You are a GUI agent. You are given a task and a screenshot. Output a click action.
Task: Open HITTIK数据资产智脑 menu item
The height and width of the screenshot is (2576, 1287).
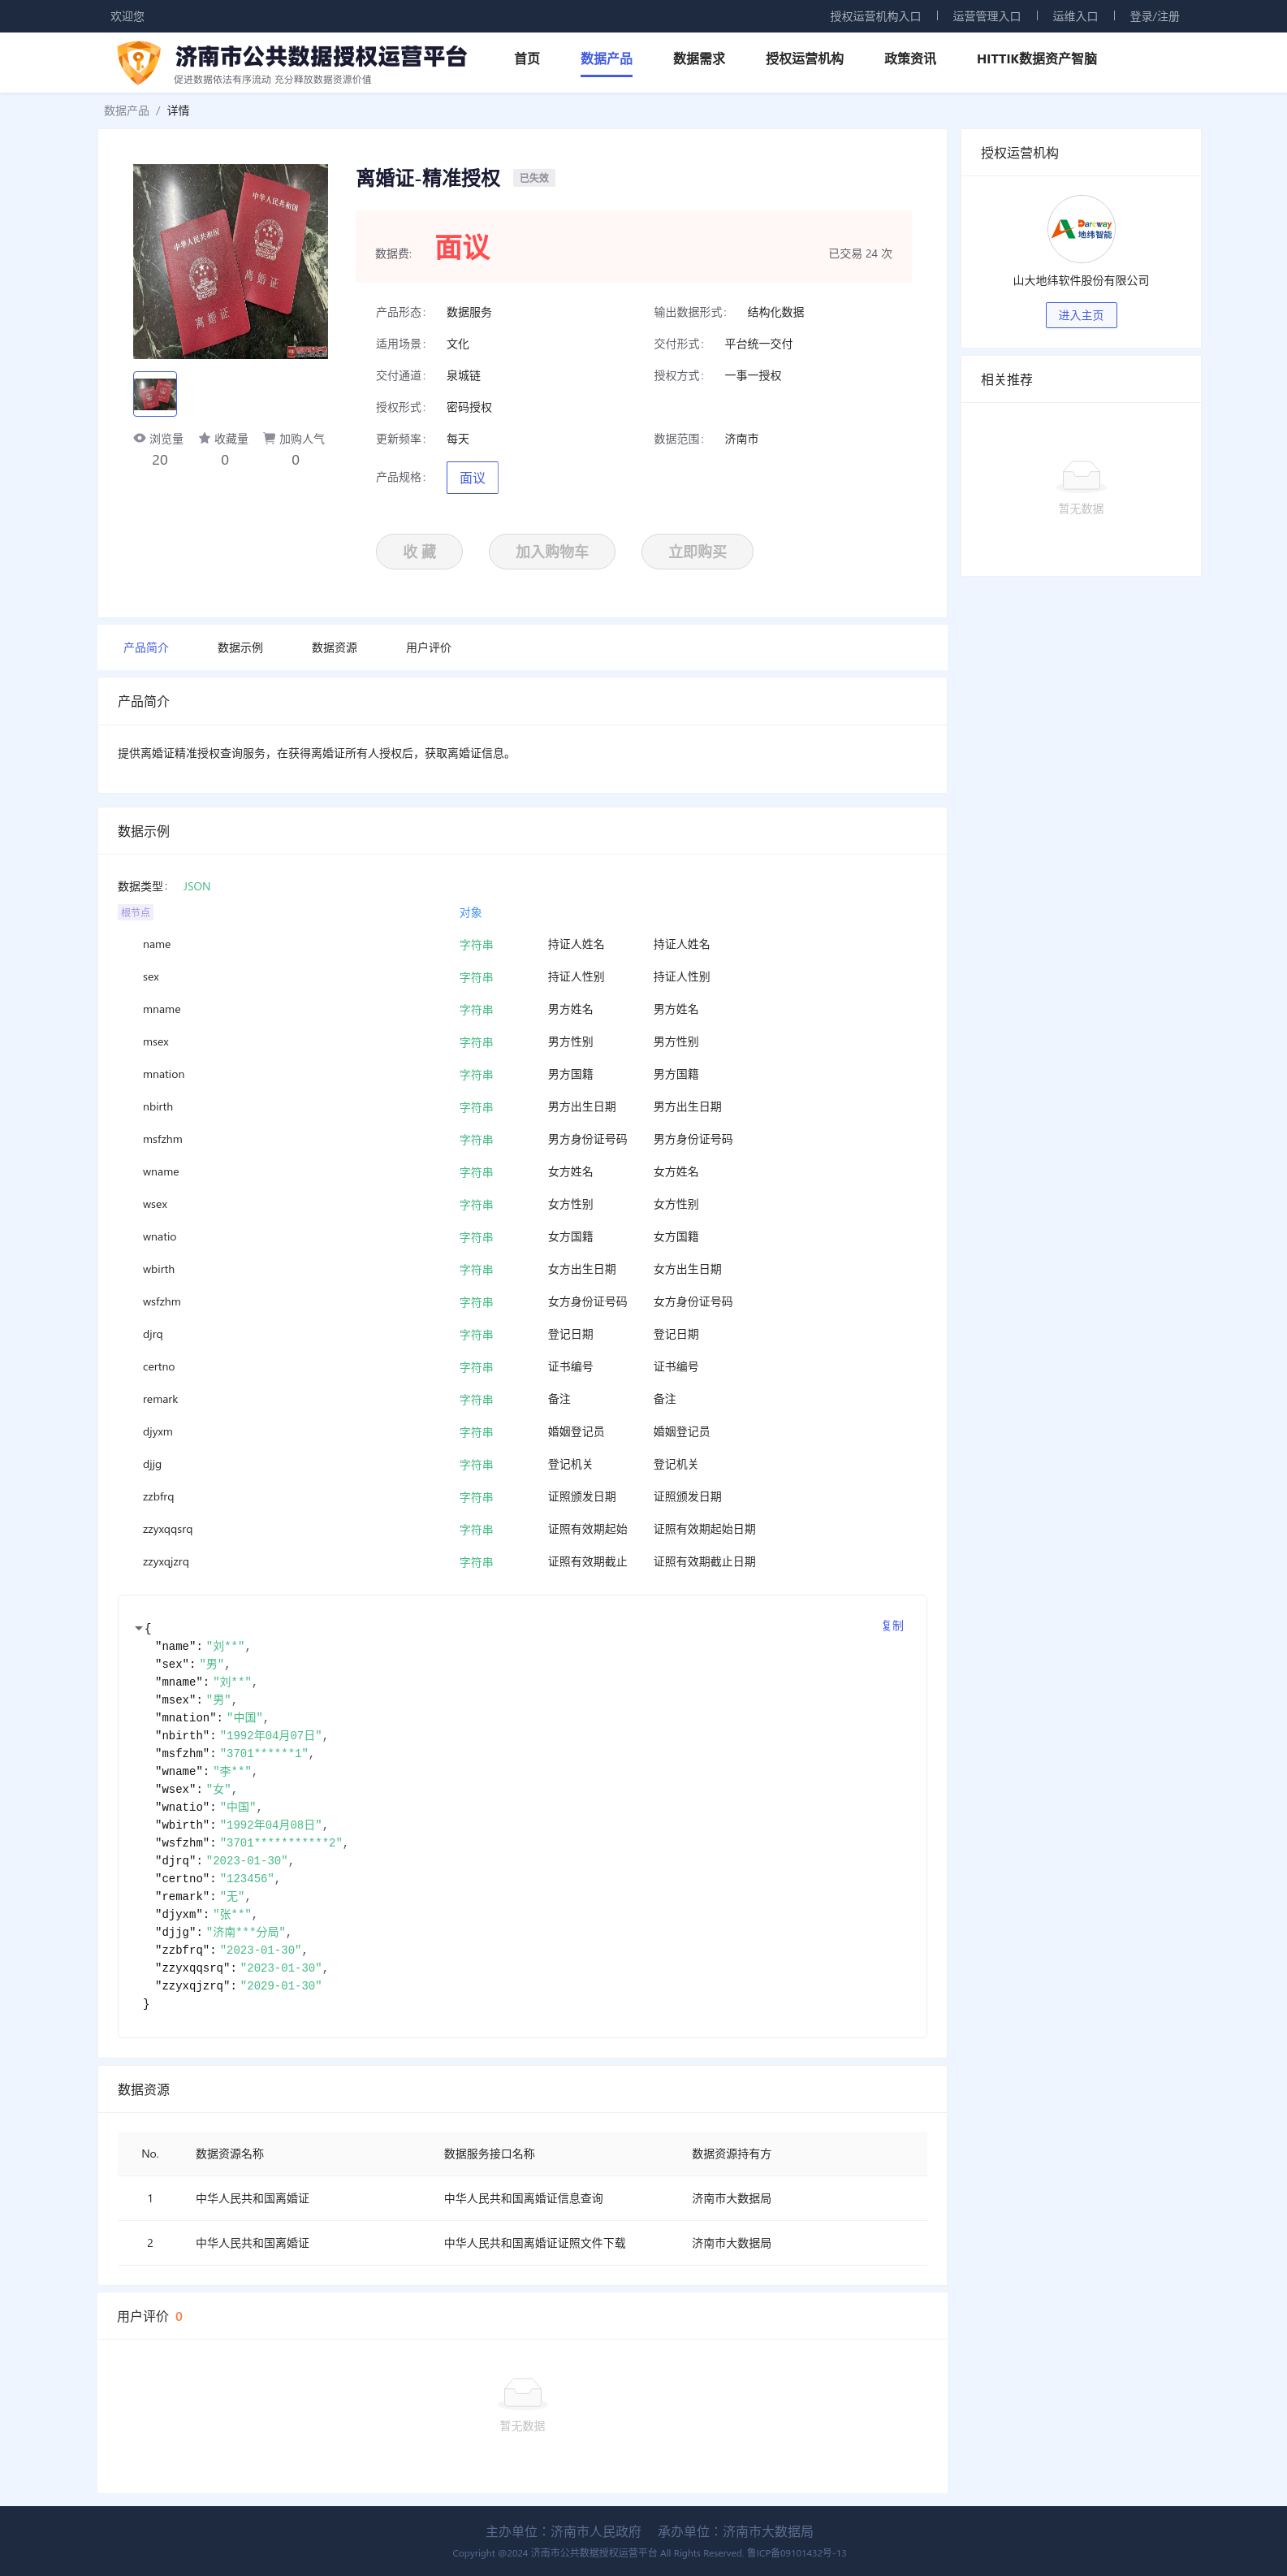[1036, 59]
